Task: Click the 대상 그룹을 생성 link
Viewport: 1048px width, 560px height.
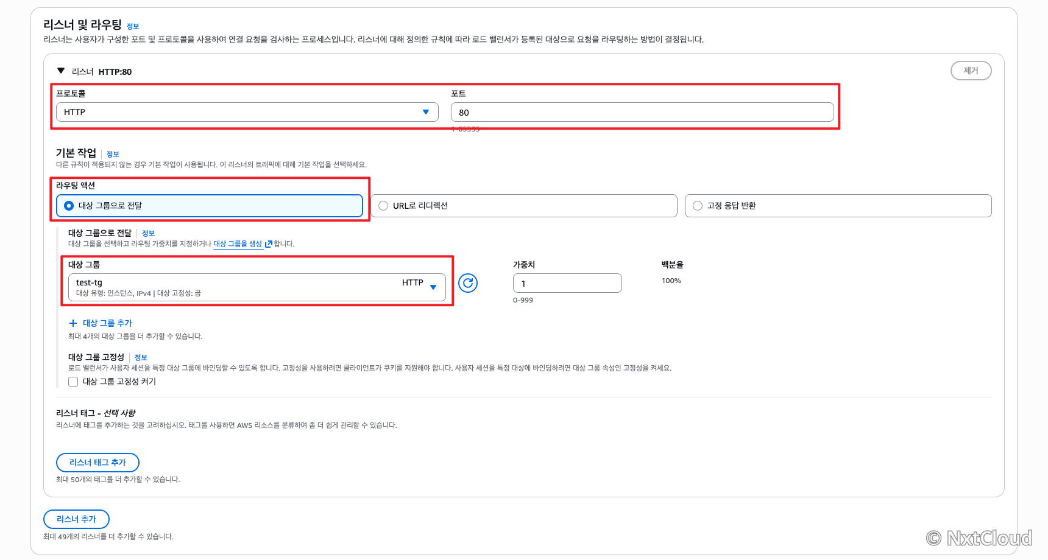Action: point(238,244)
